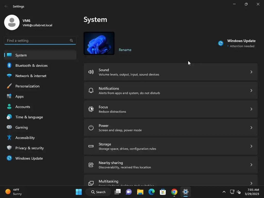
Task: Open Task View from the taskbar
Action: [x=118, y=192]
